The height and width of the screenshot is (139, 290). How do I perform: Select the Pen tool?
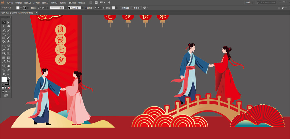point(4,30)
